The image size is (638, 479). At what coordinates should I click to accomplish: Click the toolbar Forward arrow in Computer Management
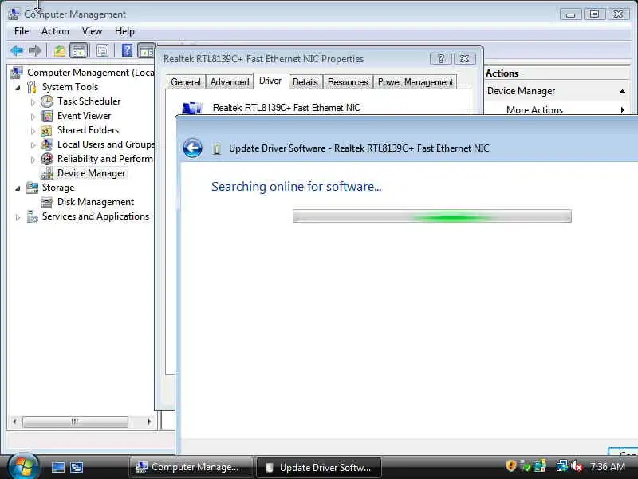tap(35, 50)
